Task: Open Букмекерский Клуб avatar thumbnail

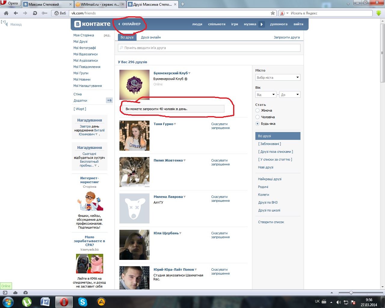Action: (134, 85)
